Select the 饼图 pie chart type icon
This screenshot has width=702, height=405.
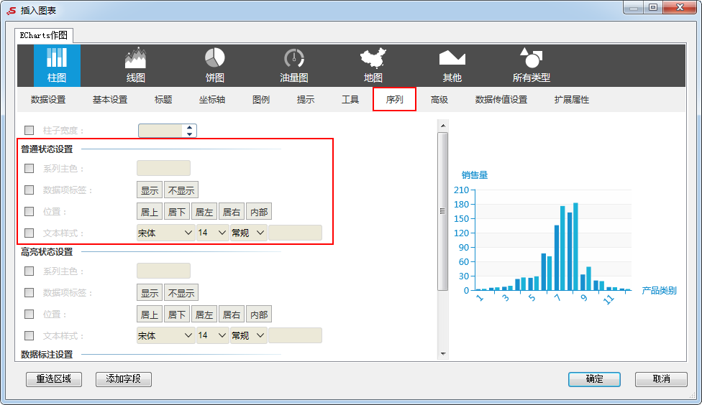coord(215,65)
